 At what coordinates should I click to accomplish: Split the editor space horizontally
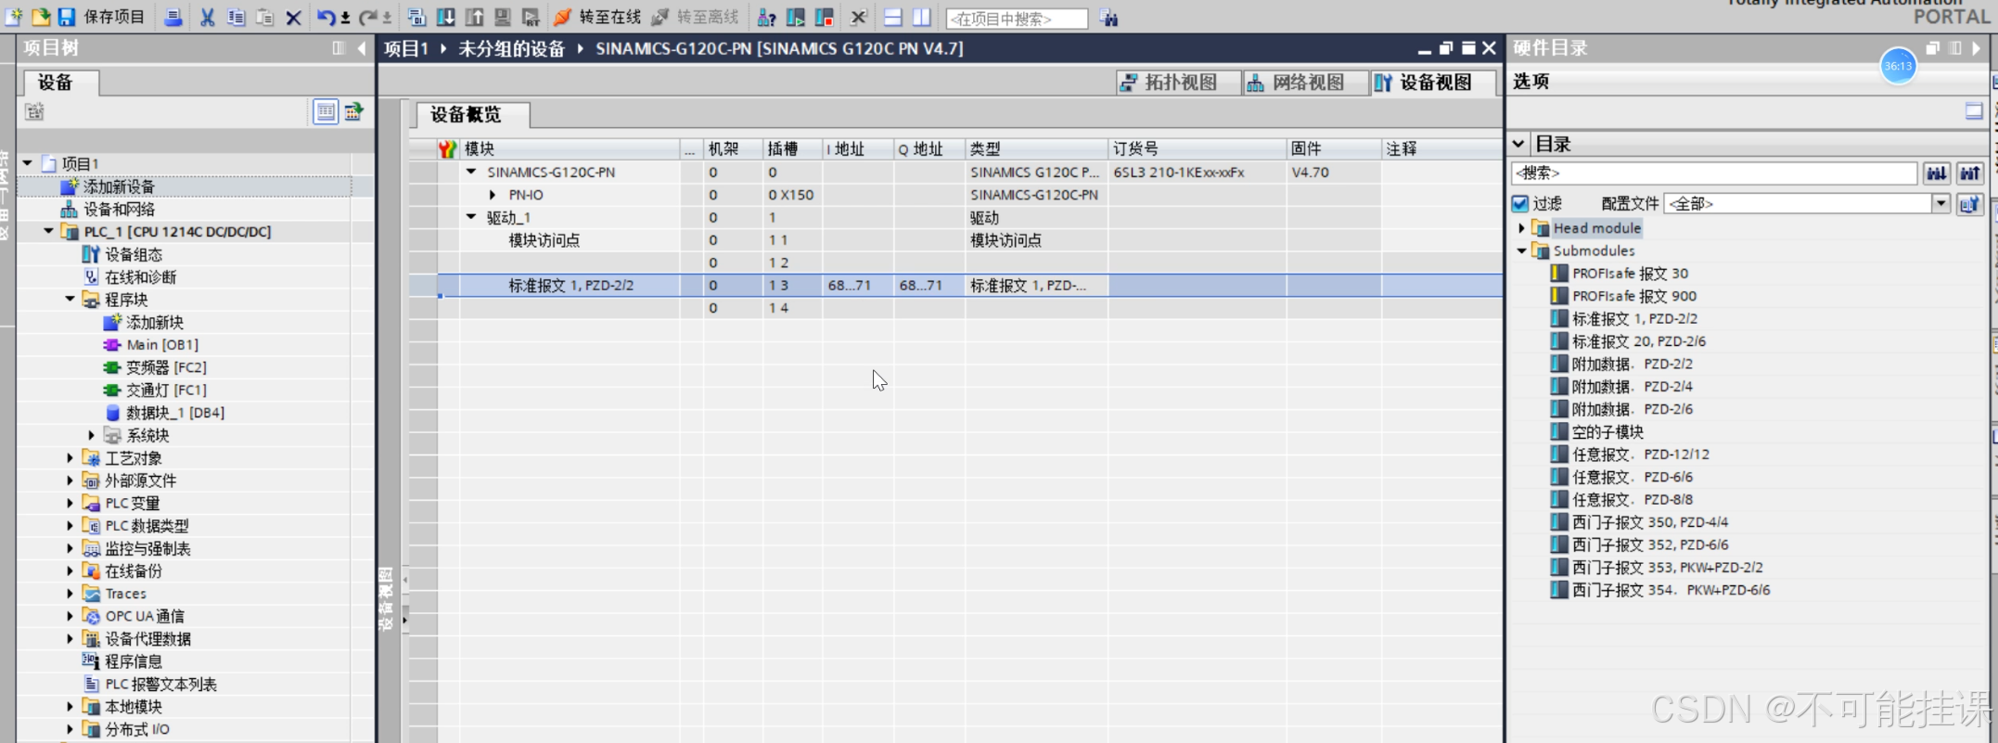pyautogui.click(x=892, y=18)
